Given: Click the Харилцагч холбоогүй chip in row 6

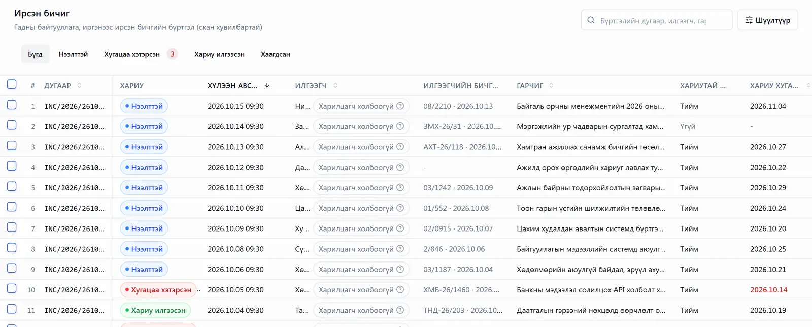Looking at the screenshot, I should click(x=361, y=208).
